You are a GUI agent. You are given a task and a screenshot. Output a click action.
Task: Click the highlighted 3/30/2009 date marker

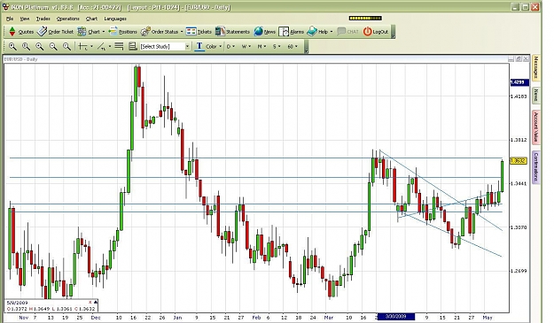point(395,317)
